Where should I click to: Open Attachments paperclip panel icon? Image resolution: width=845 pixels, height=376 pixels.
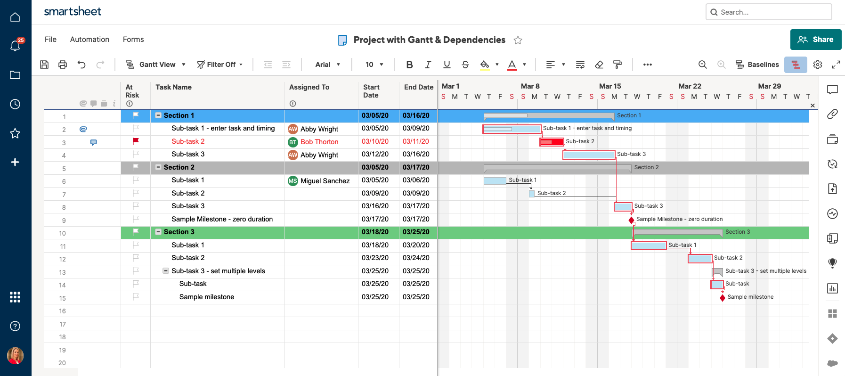point(832,114)
